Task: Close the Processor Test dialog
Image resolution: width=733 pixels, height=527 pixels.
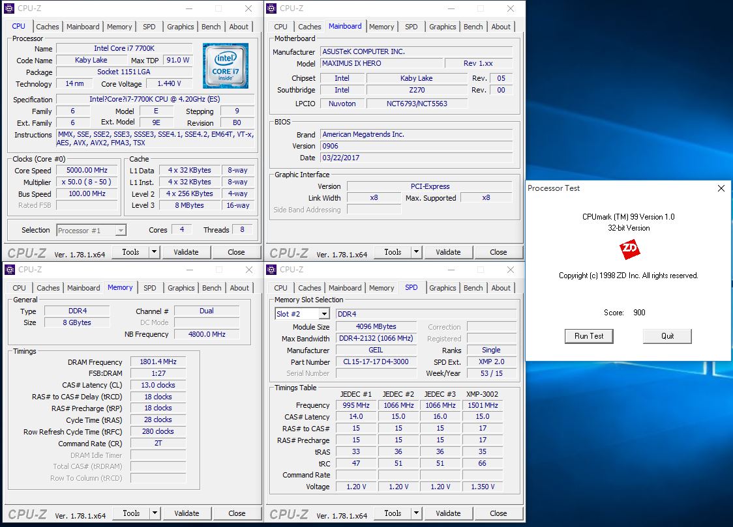Action: click(721, 188)
